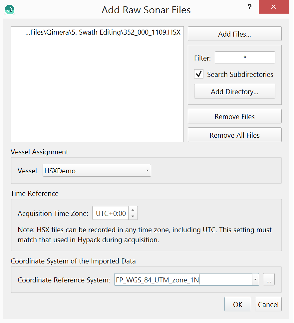The image size is (294, 323).
Task: Click the question mark help icon
Action: tap(249, 7)
